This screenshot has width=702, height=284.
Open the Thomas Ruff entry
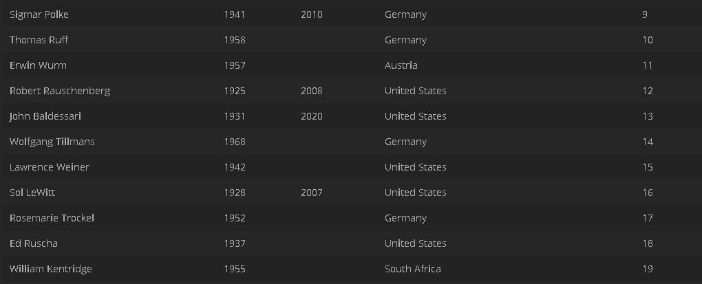[39, 40]
